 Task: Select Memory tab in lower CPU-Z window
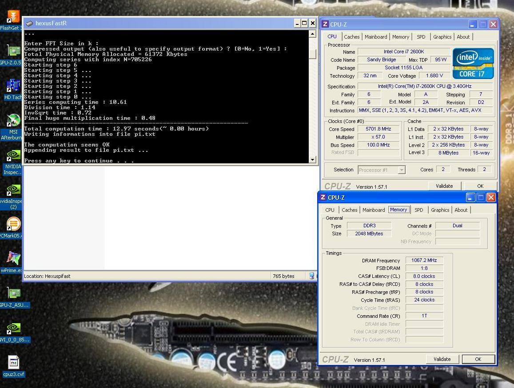tap(398, 210)
